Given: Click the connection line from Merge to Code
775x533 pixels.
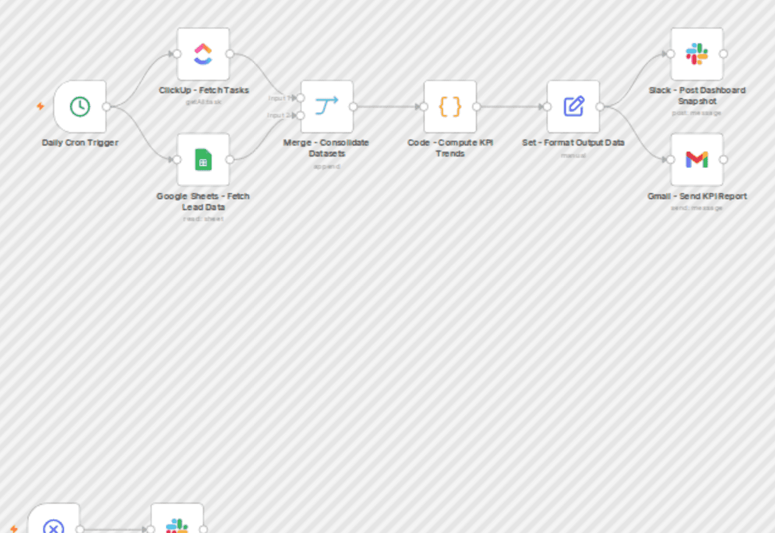Looking at the screenshot, I should (x=389, y=107).
